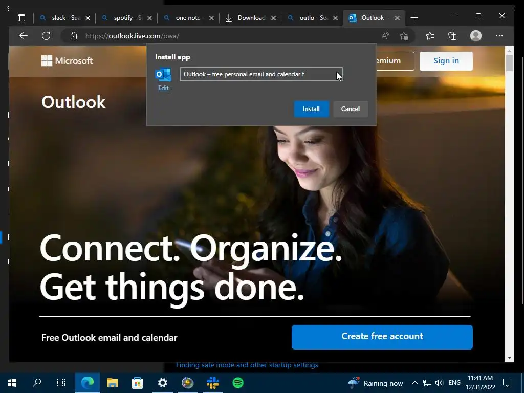This screenshot has width=524, height=393.
Task: Close the spotify search tab
Action: point(150,18)
